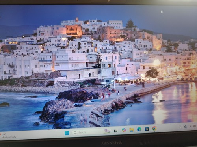Click the OneDrive cloud tray icon

(x=186, y=127)
